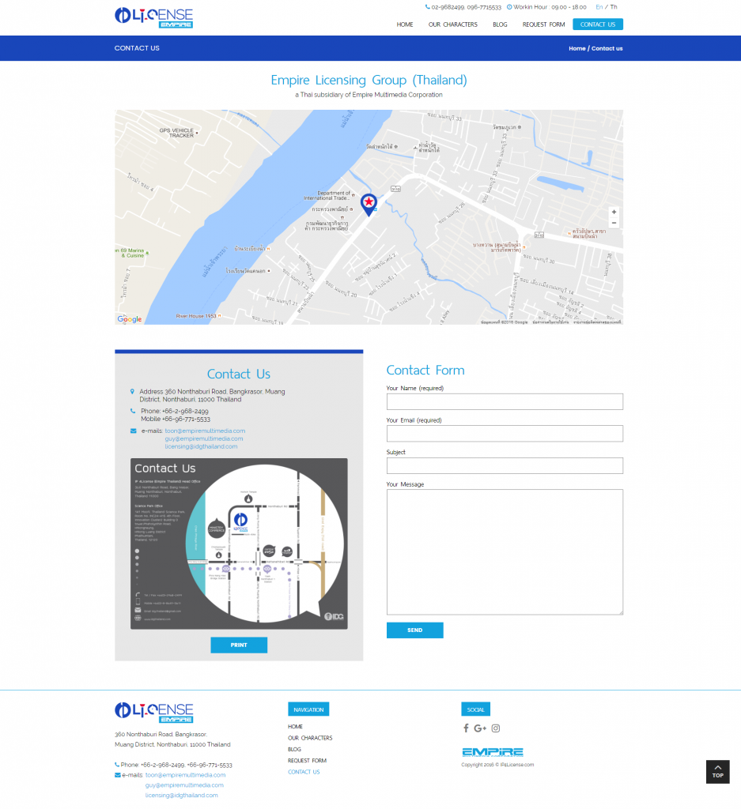741x809 pixels.
Task: Click the IP License Empire header logo
Action: [153, 17]
